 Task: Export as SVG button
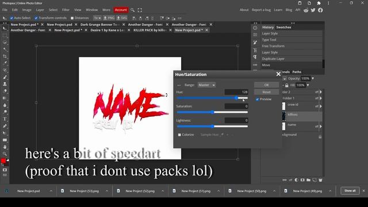pyautogui.click(x=122, y=18)
